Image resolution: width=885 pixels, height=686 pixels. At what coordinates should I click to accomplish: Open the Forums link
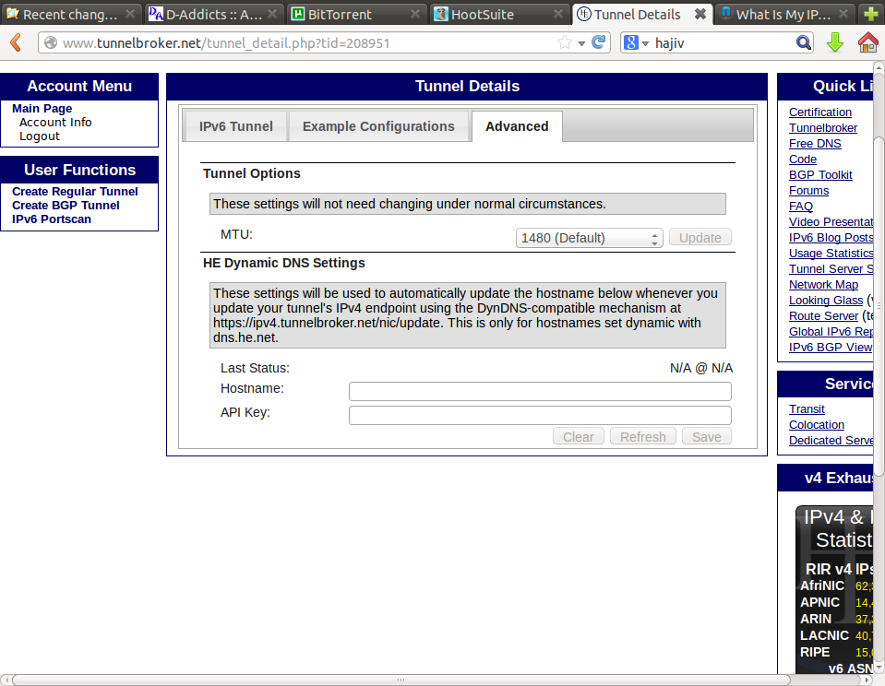point(808,191)
